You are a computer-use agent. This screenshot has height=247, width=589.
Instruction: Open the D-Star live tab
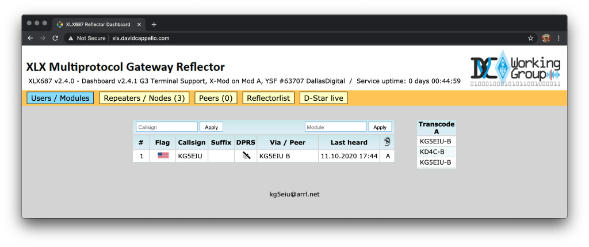(x=323, y=98)
